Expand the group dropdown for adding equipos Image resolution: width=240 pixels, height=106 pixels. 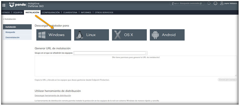click(x=111, y=53)
